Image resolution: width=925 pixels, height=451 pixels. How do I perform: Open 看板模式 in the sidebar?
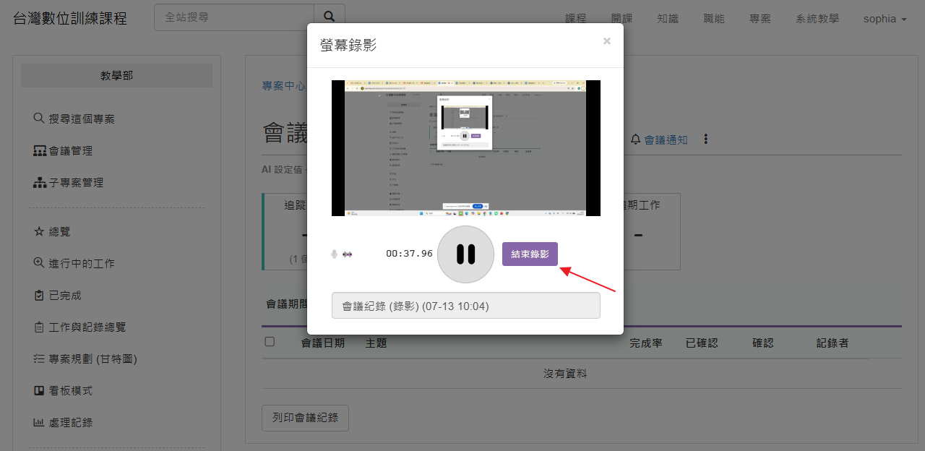(x=63, y=391)
